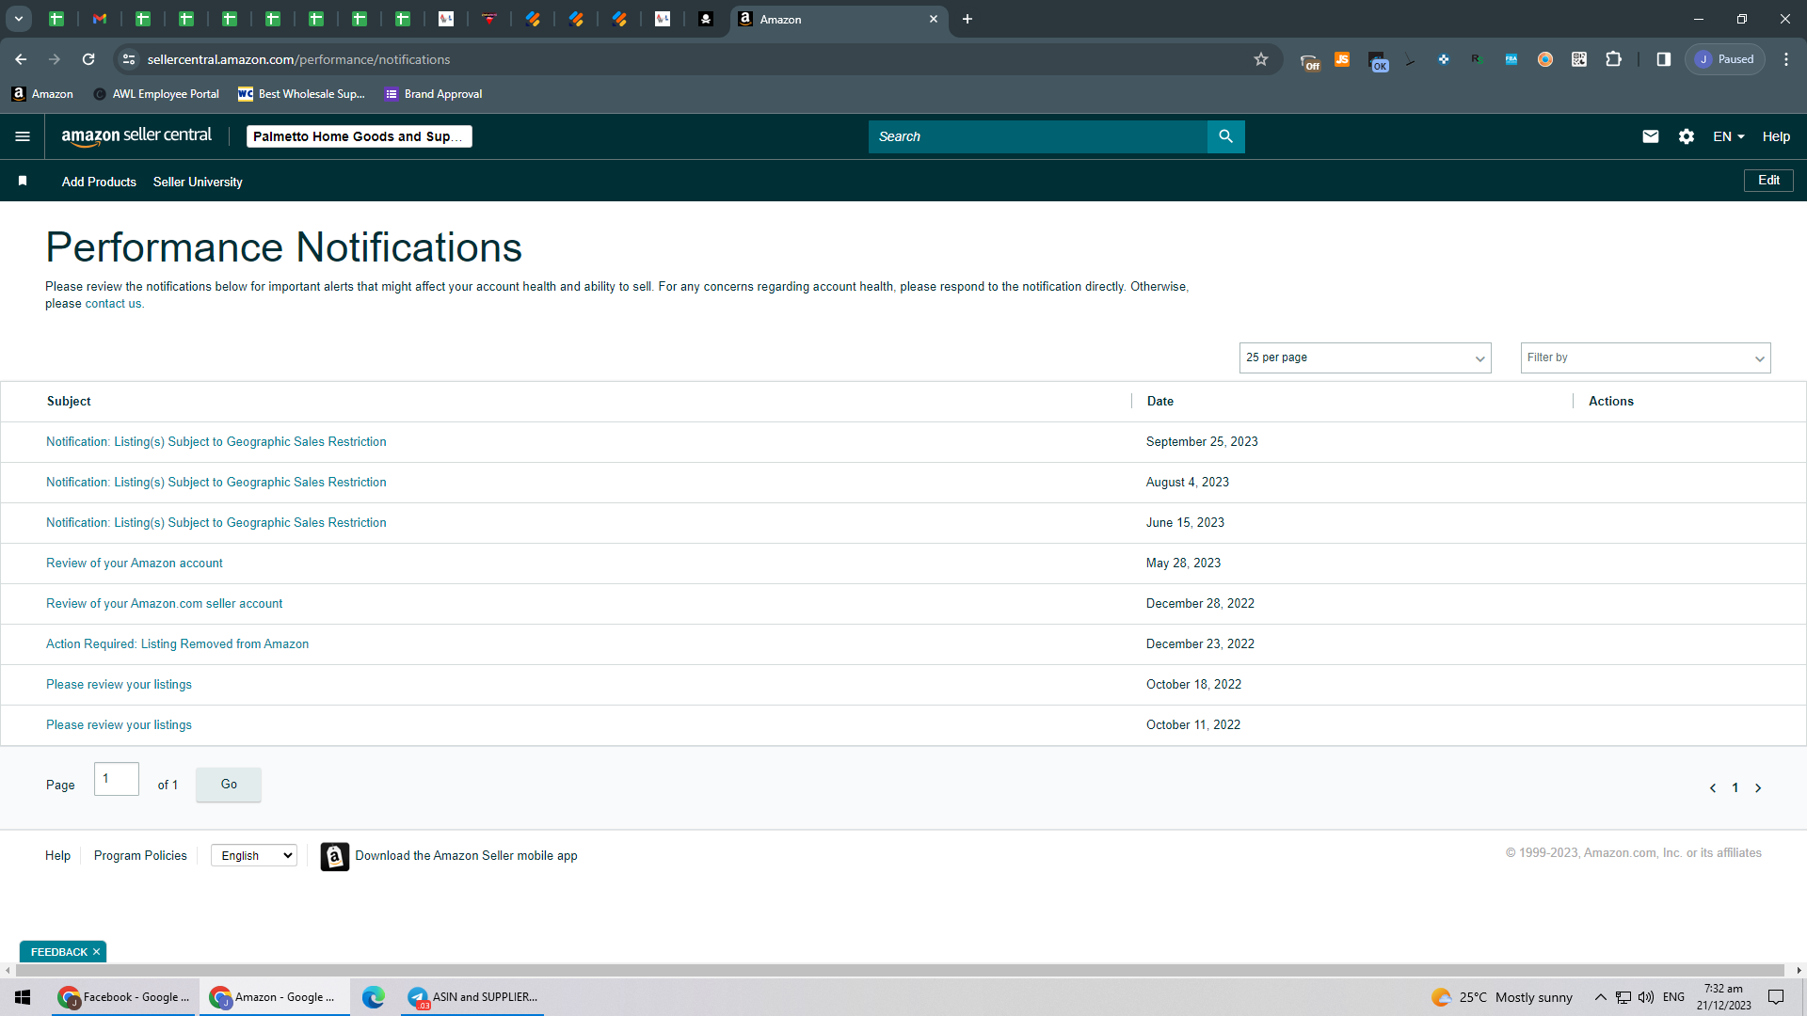
Task: Open the AWL Employee Portal bookmark
Action: [x=156, y=94]
